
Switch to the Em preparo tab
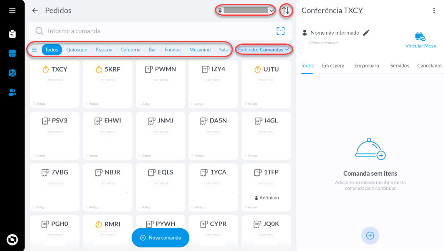tap(366, 65)
